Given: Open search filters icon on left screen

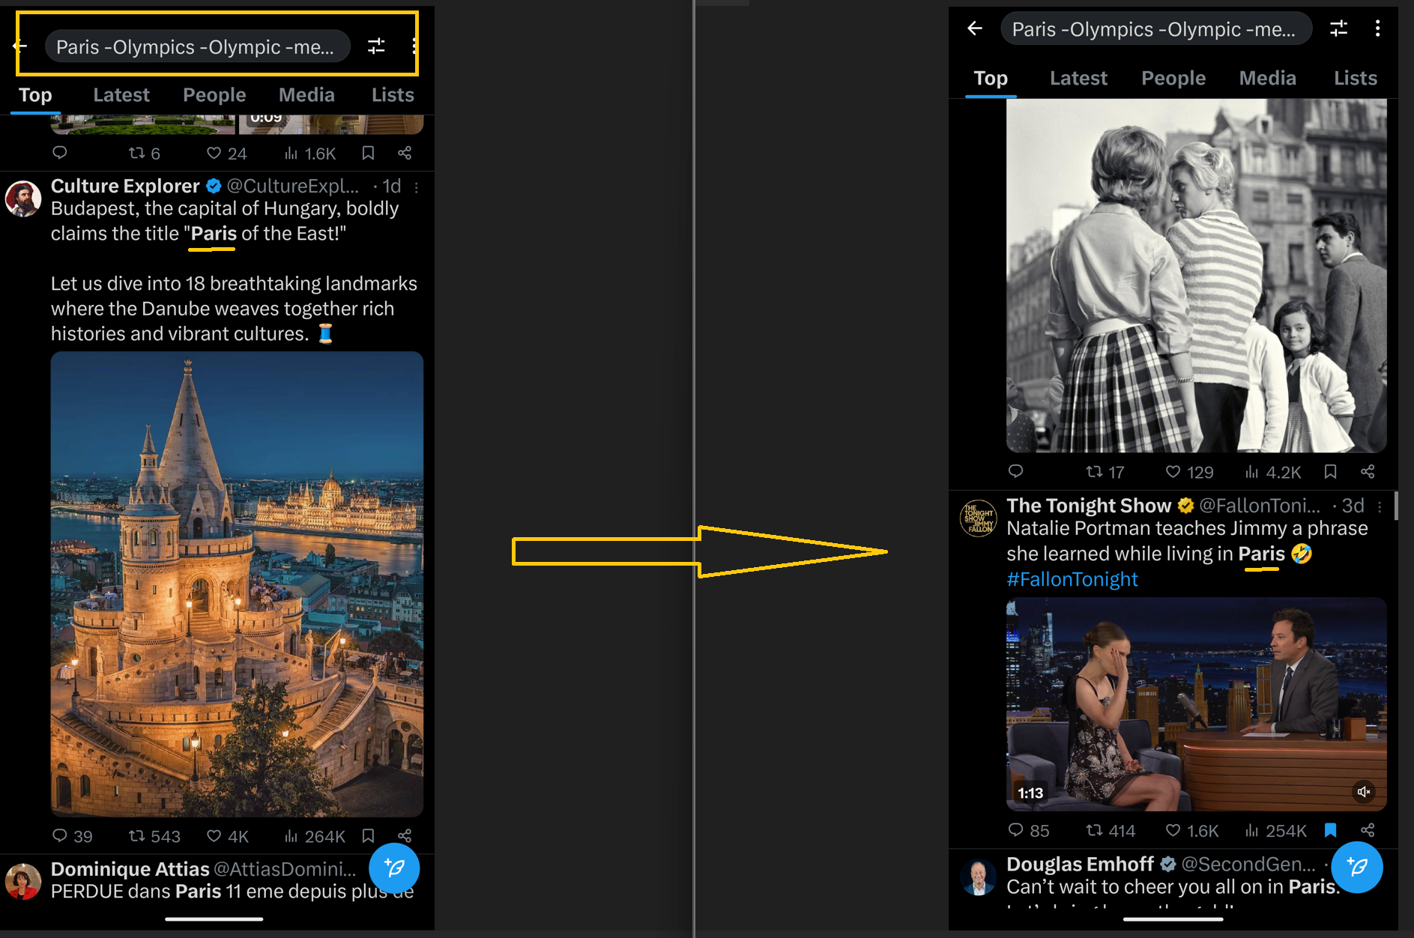Looking at the screenshot, I should 376,46.
